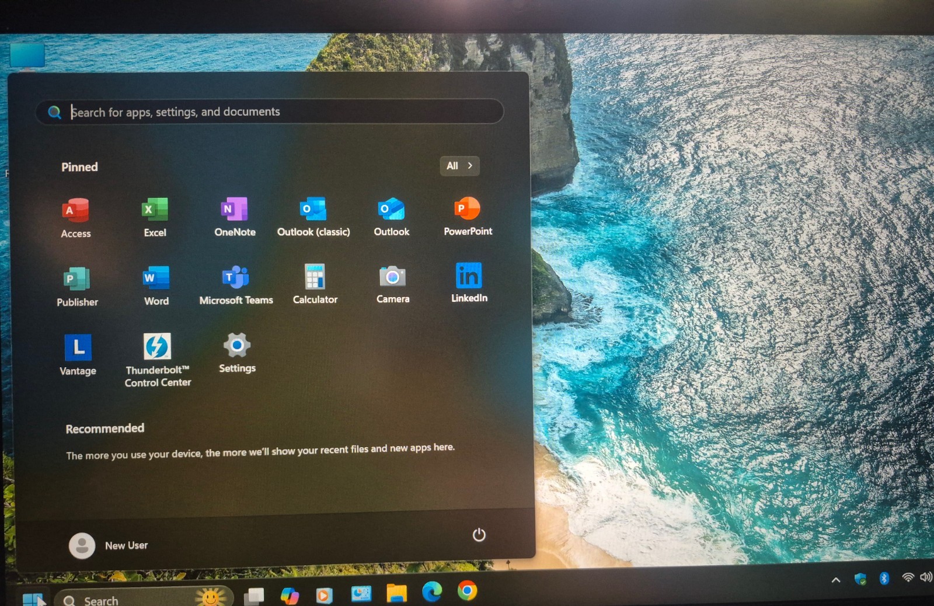
Task: Click the volume speaker tray icon
Action: point(926,577)
